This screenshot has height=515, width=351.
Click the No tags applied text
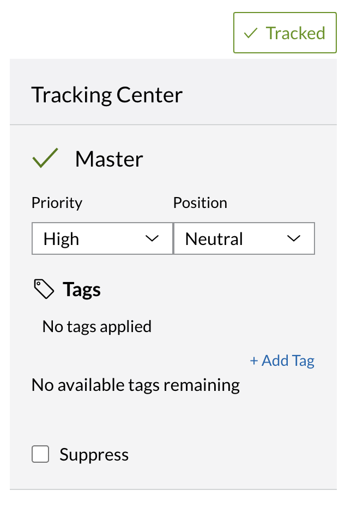click(96, 326)
